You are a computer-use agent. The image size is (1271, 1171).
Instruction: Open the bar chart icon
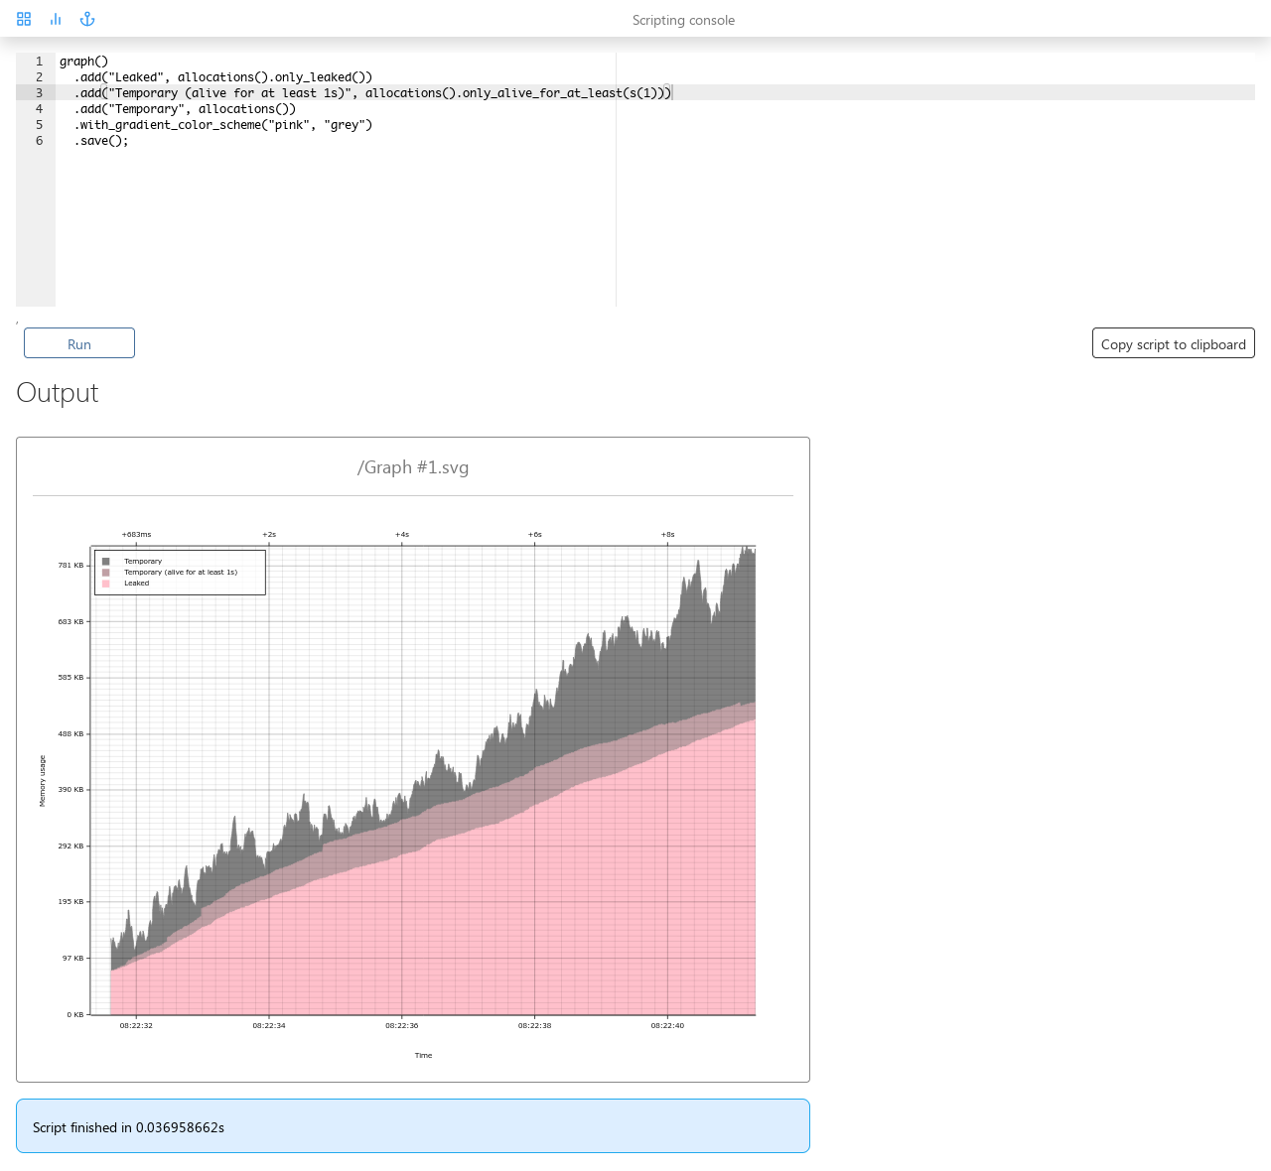tap(56, 19)
